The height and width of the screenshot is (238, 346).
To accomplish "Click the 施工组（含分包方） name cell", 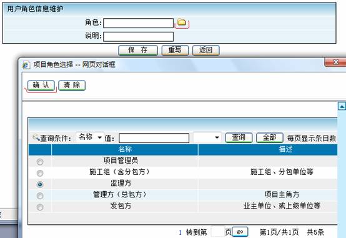I will point(125,172).
